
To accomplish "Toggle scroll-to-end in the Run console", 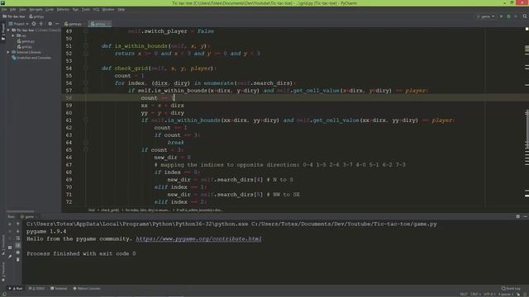I will pos(18,246).
